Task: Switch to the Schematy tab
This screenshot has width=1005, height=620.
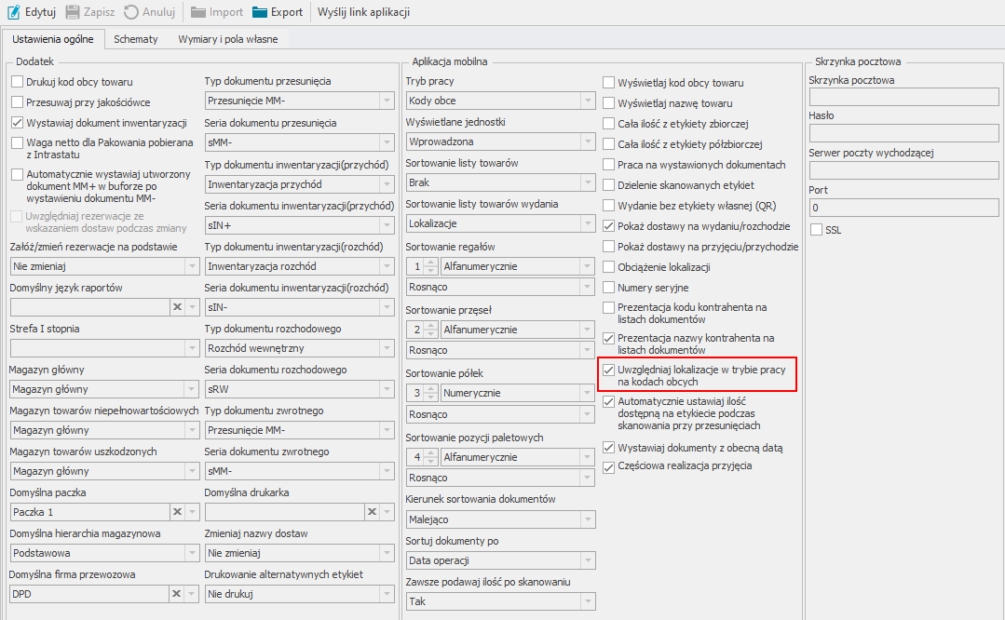Action: [135, 39]
